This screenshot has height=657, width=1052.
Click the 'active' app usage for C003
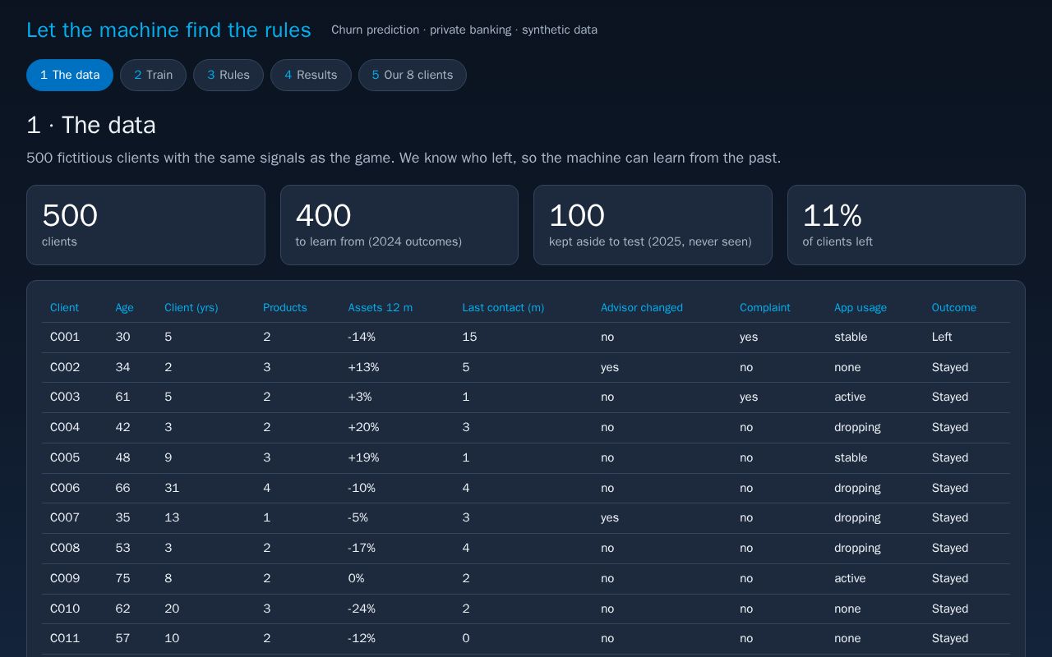point(850,397)
